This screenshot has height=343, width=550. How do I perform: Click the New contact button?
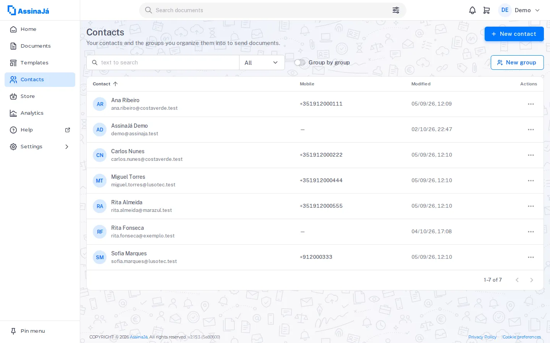click(x=514, y=34)
